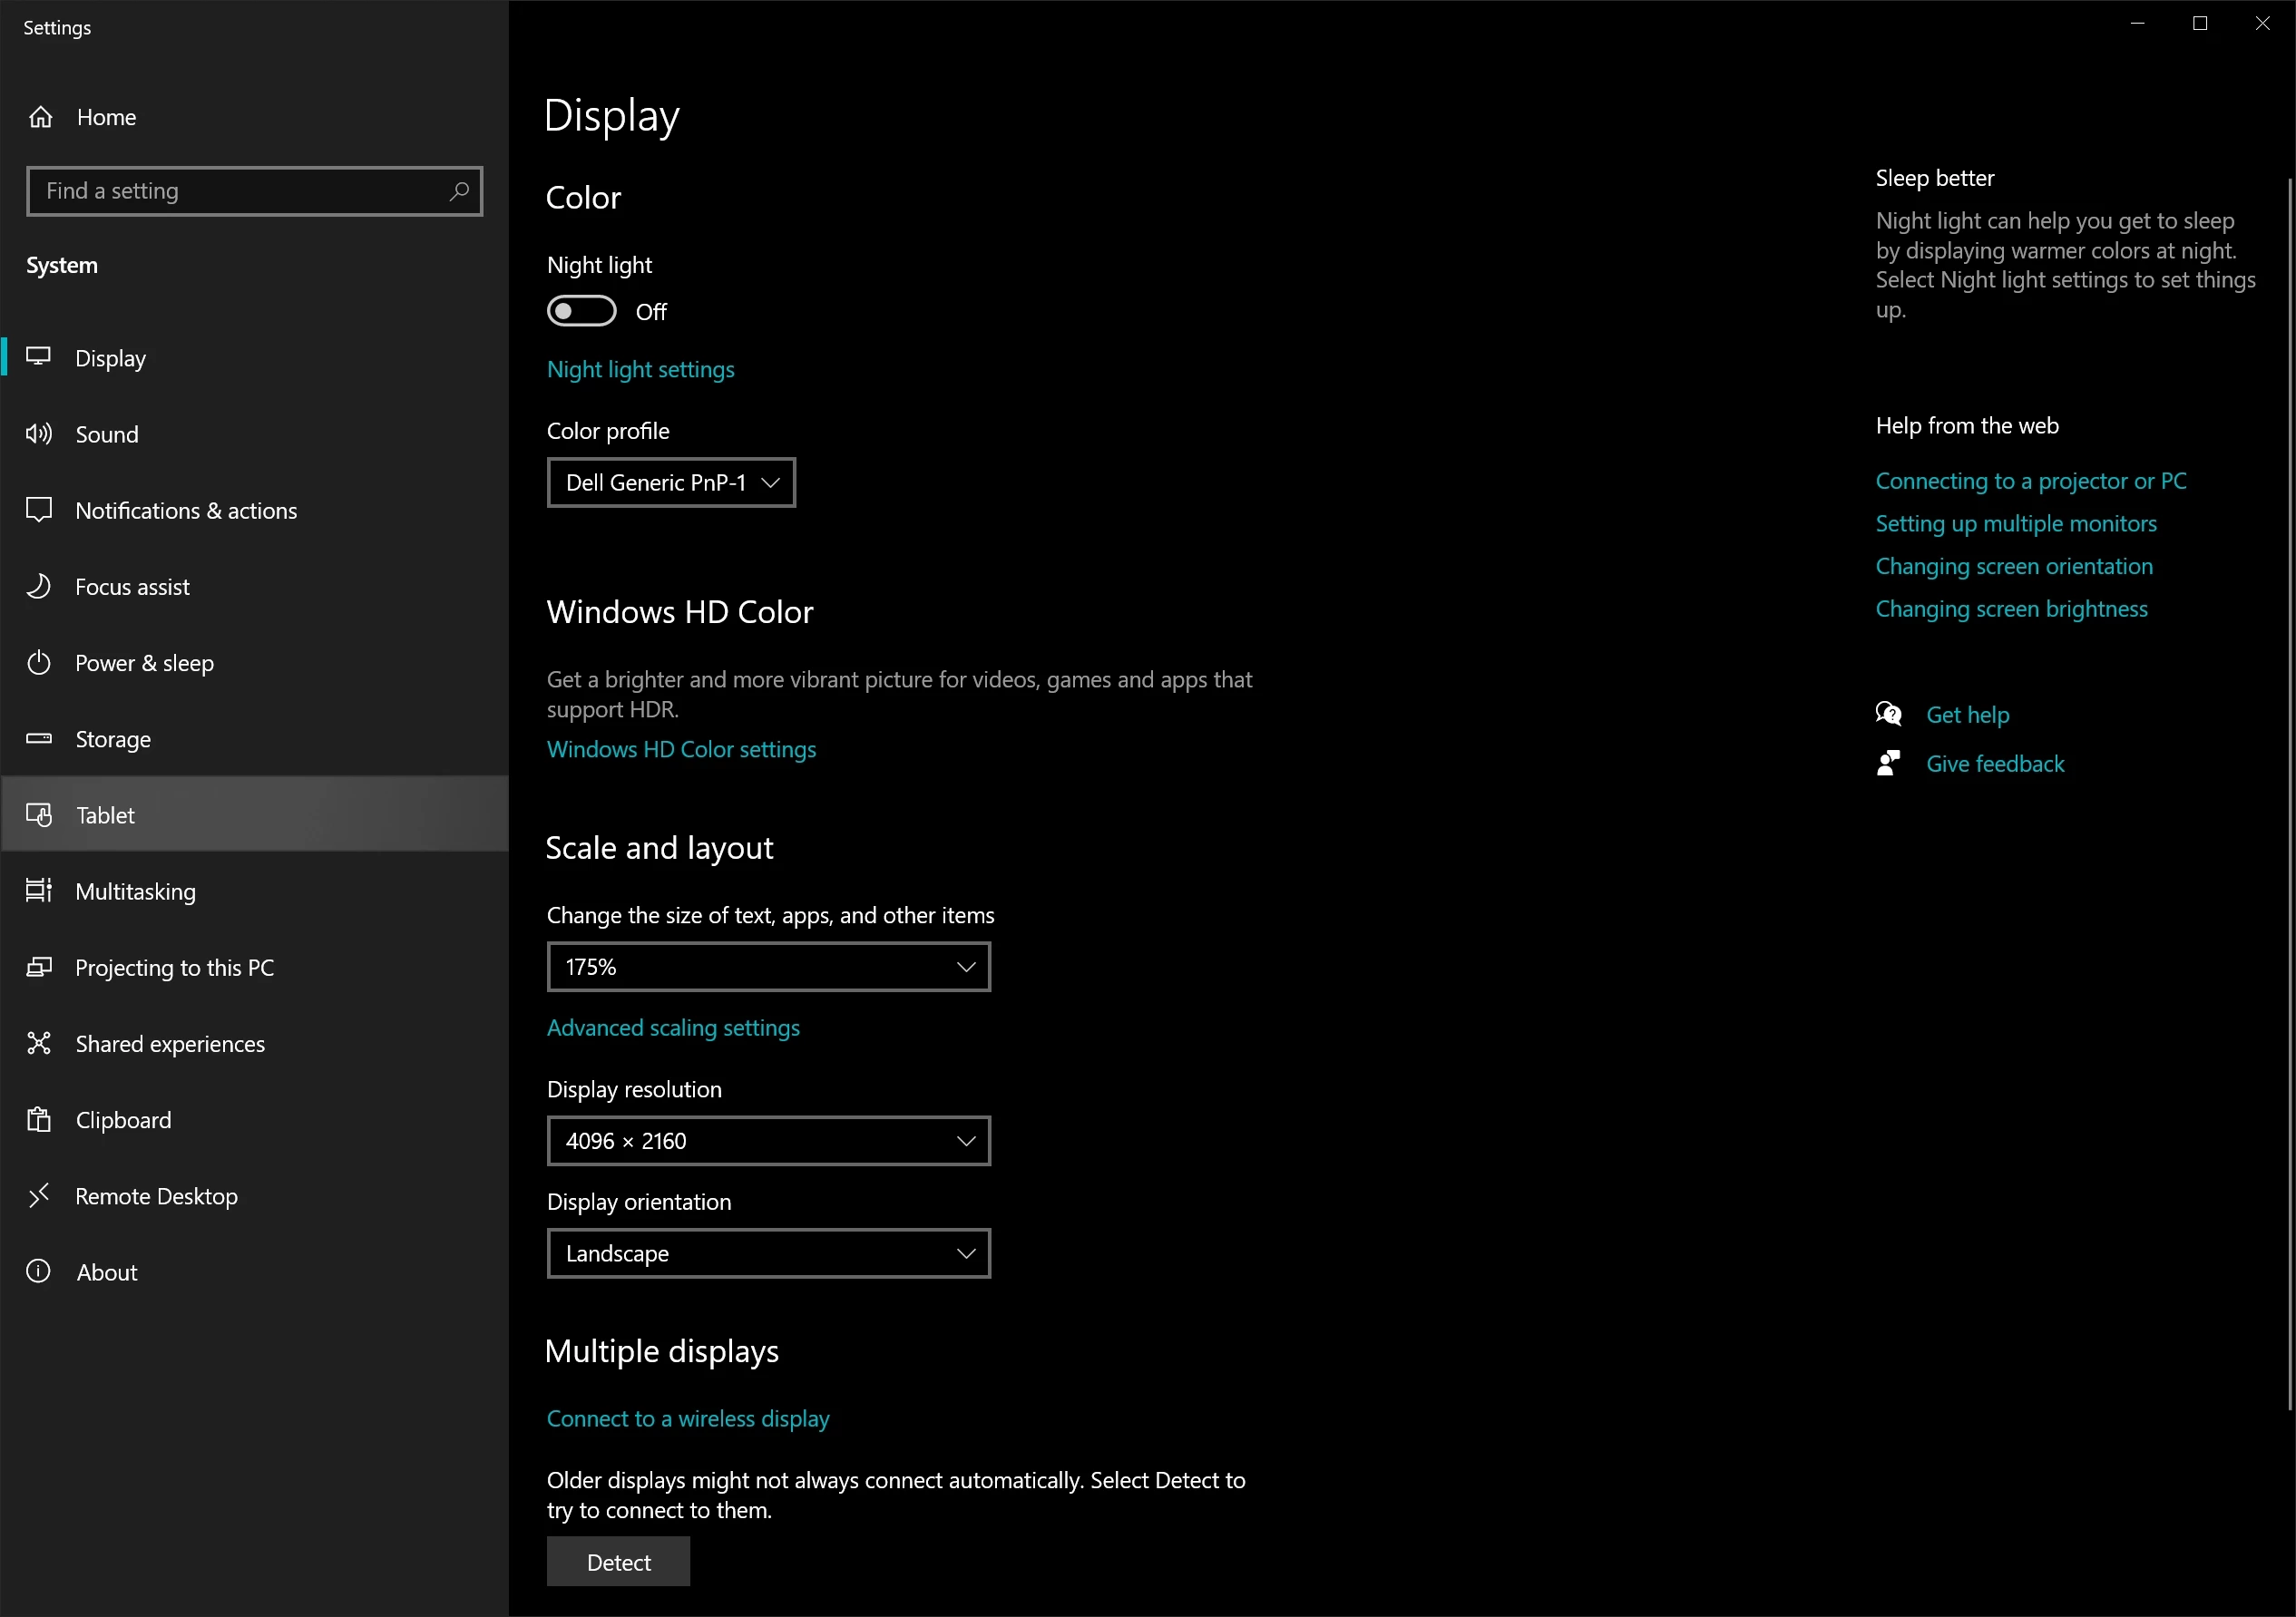Click Windows HD Color settings link
Screen dimensions: 2296x1617
681,749
